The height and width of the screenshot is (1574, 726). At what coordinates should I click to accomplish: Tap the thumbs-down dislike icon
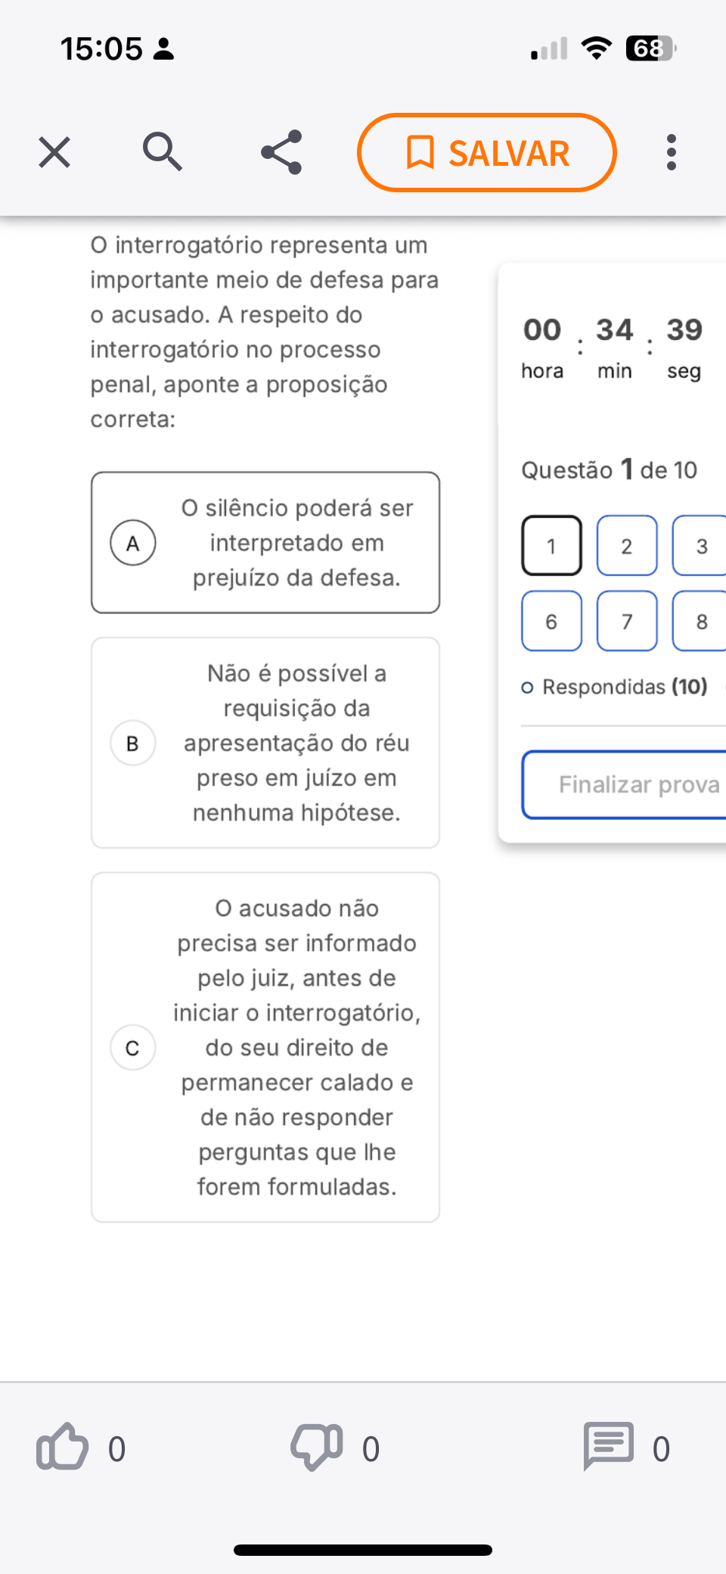coord(317,1447)
